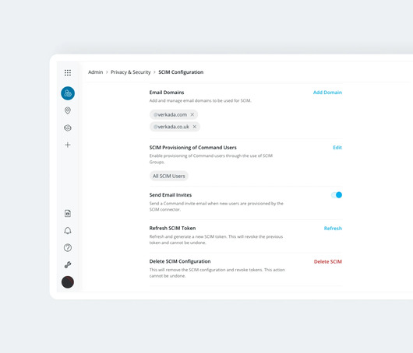This screenshot has width=413, height=353.
Task: Open the apps grid menu icon
Action: coord(68,72)
